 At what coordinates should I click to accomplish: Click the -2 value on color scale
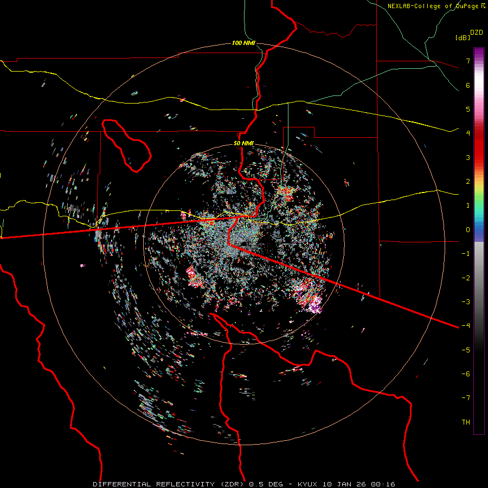[466, 278]
